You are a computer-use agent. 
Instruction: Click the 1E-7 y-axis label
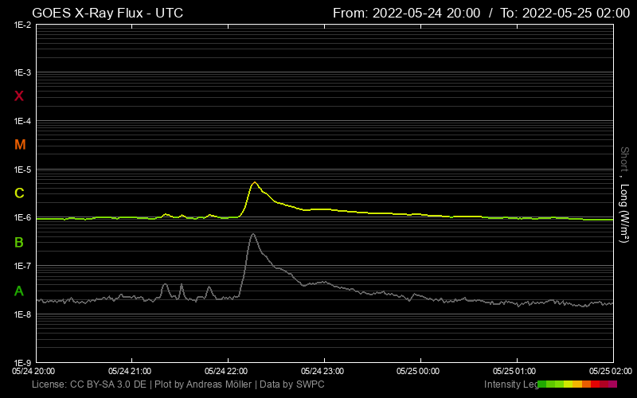[x=22, y=266]
